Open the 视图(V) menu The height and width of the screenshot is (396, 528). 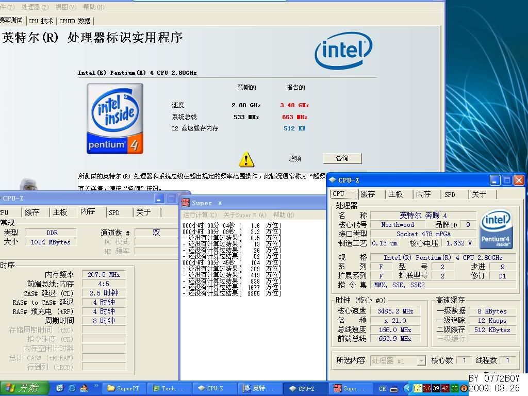point(65,7)
